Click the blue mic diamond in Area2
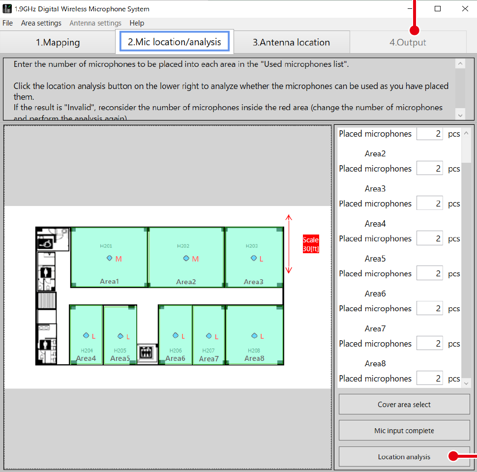The height and width of the screenshot is (472, 477). [x=186, y=258]
